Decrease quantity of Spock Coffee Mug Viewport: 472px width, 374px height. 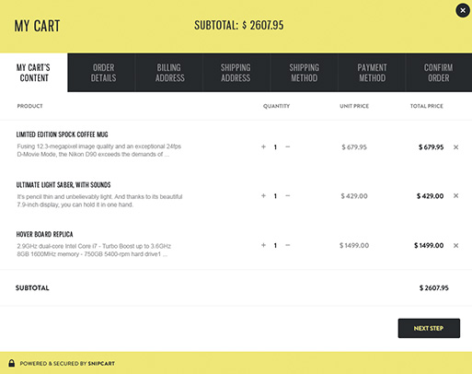coord(287,146)
